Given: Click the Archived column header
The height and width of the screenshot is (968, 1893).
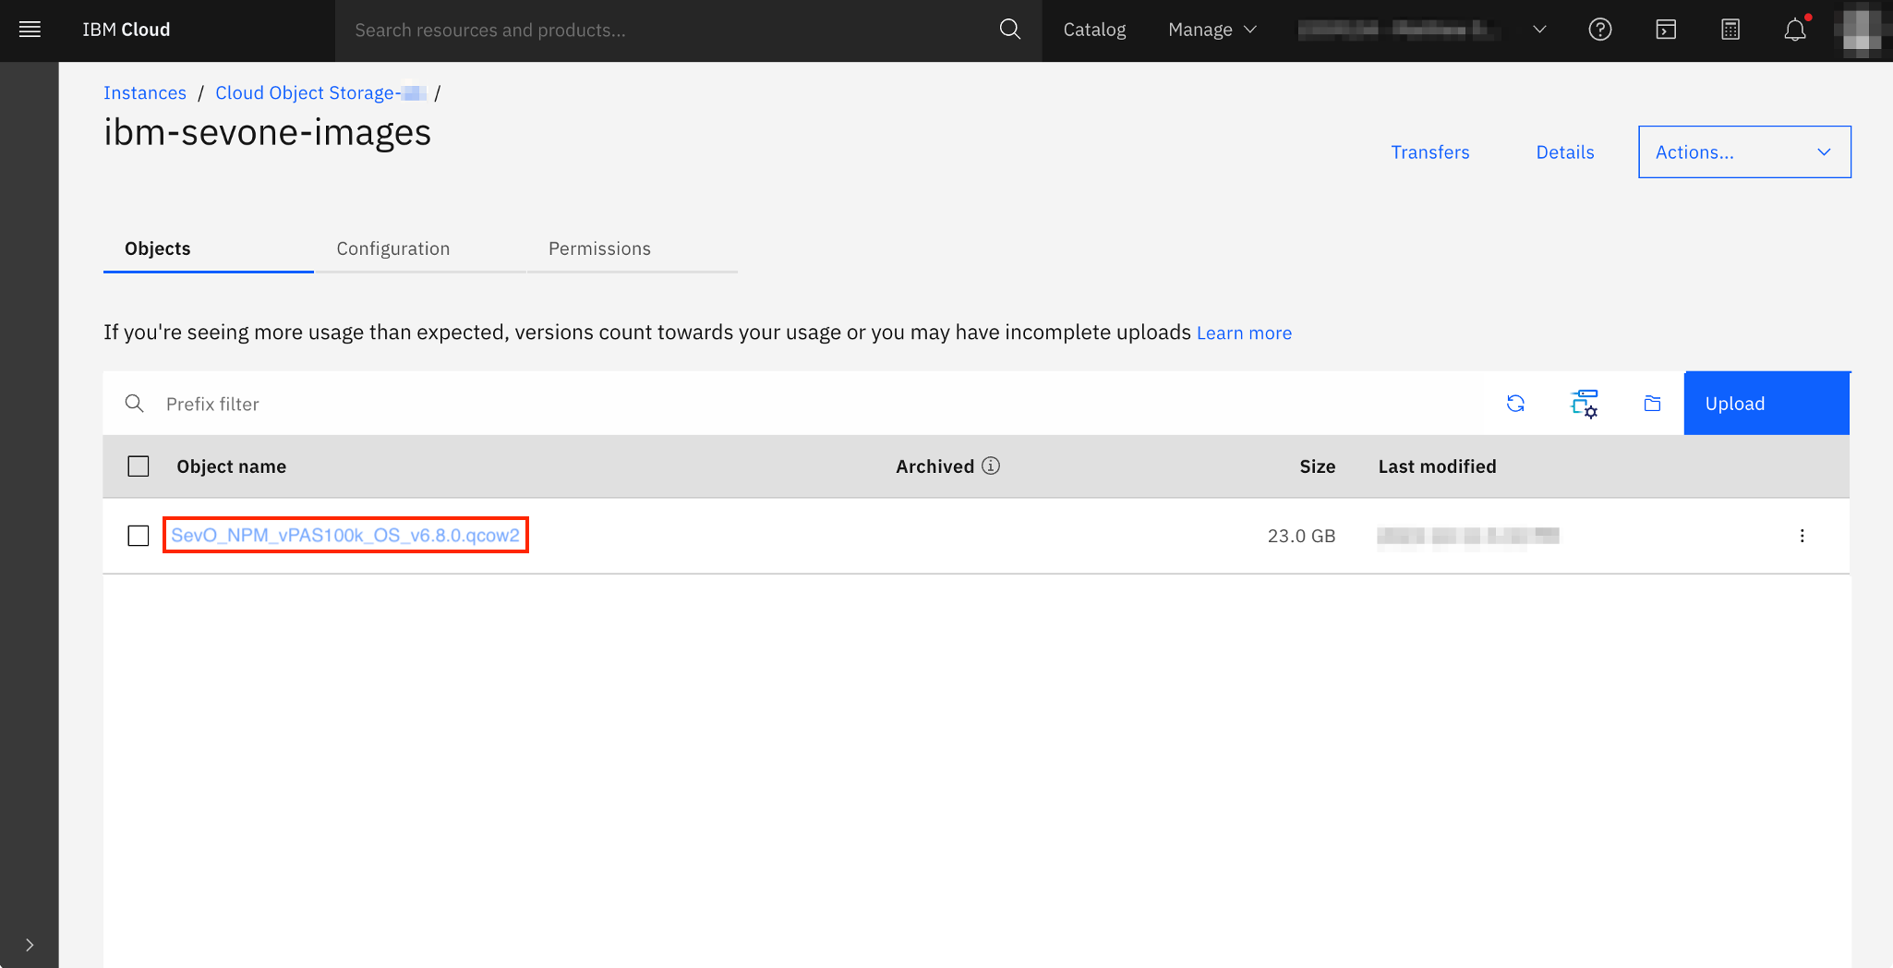Looking at the screenshot, I should pyautogui.click(x=934, y=466).
